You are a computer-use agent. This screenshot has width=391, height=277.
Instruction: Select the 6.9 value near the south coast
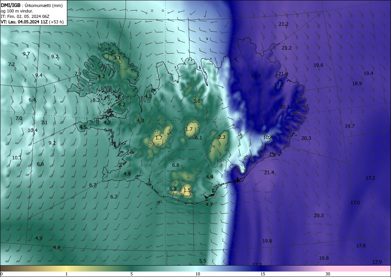pos(173,189)
